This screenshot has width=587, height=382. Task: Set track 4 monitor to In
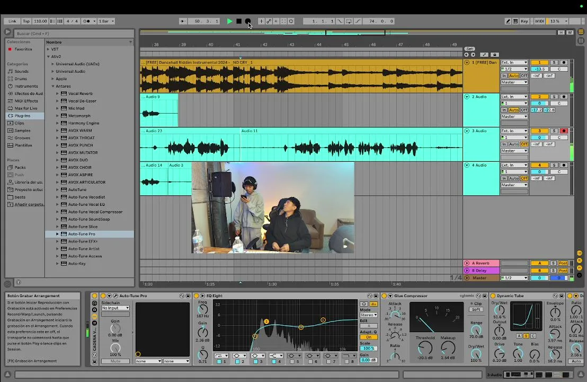click(504, 178)
